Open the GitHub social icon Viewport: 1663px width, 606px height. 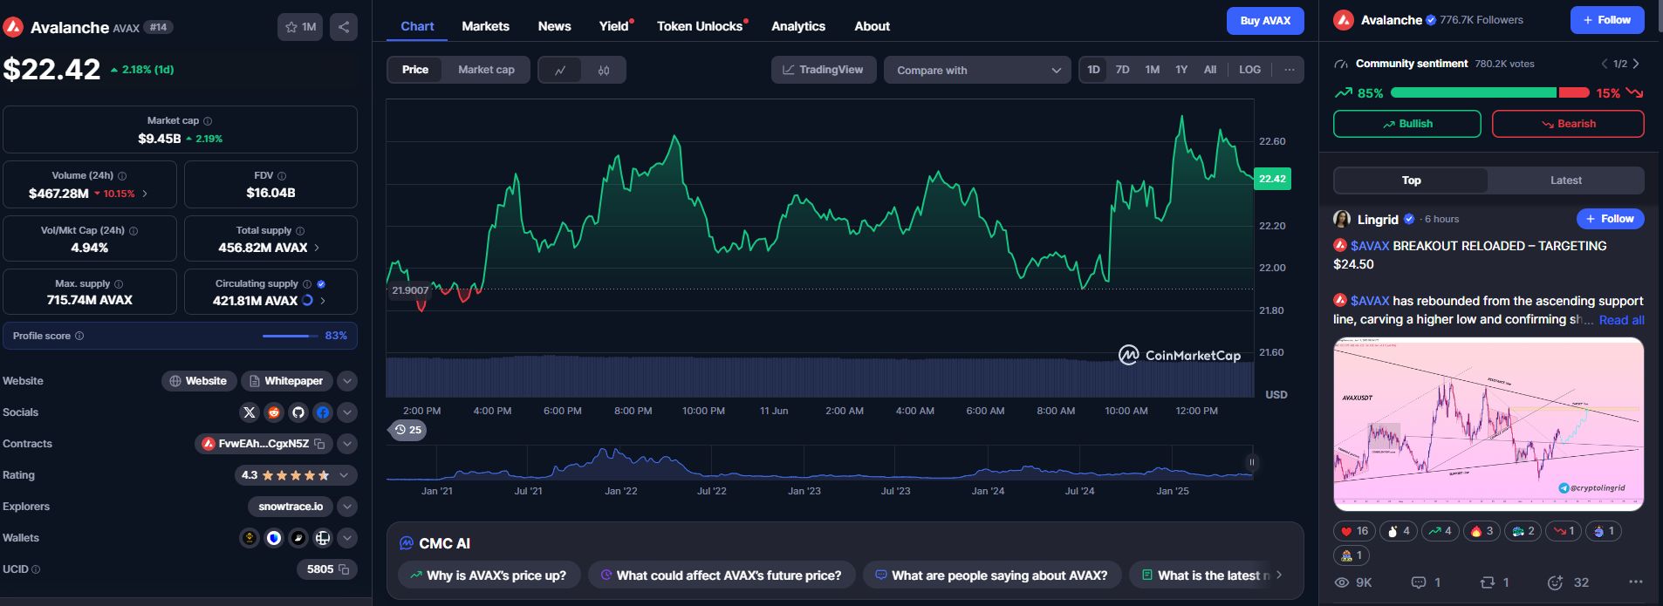pos(298,412)
